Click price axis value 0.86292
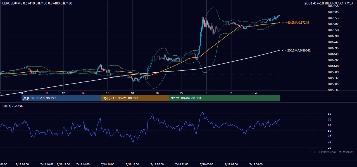Image resolution: width=357 pixels, height=167 pixels. point(333,60)
